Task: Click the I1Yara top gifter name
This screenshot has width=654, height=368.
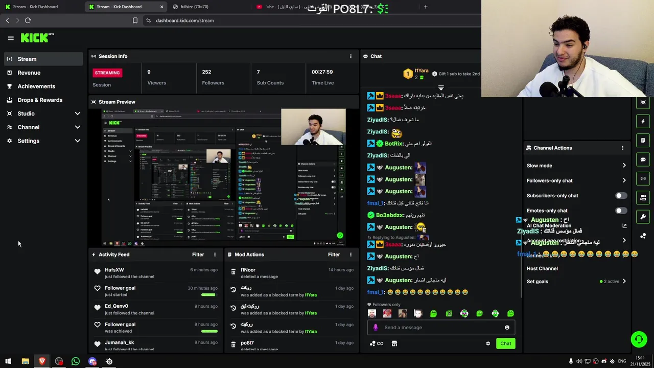Action: (422, 71)
